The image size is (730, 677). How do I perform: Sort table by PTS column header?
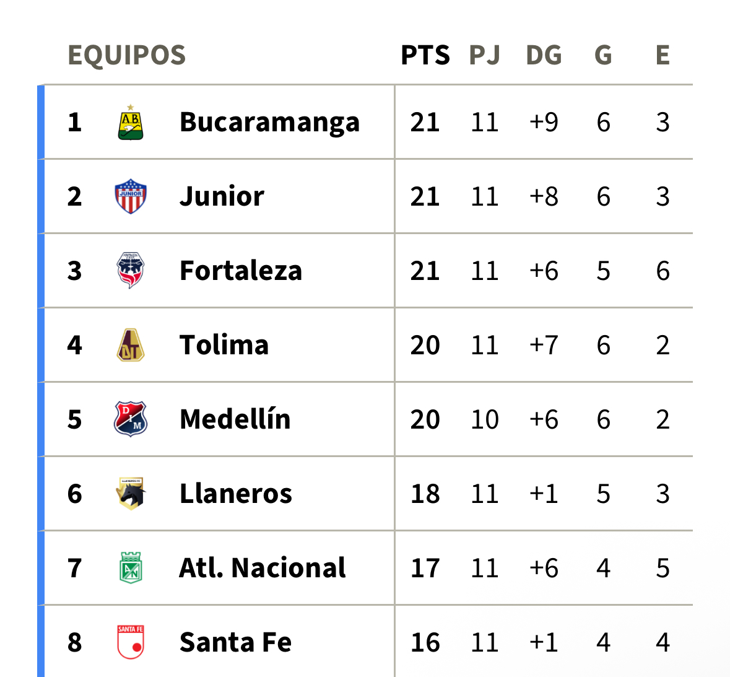click(425, 55)
